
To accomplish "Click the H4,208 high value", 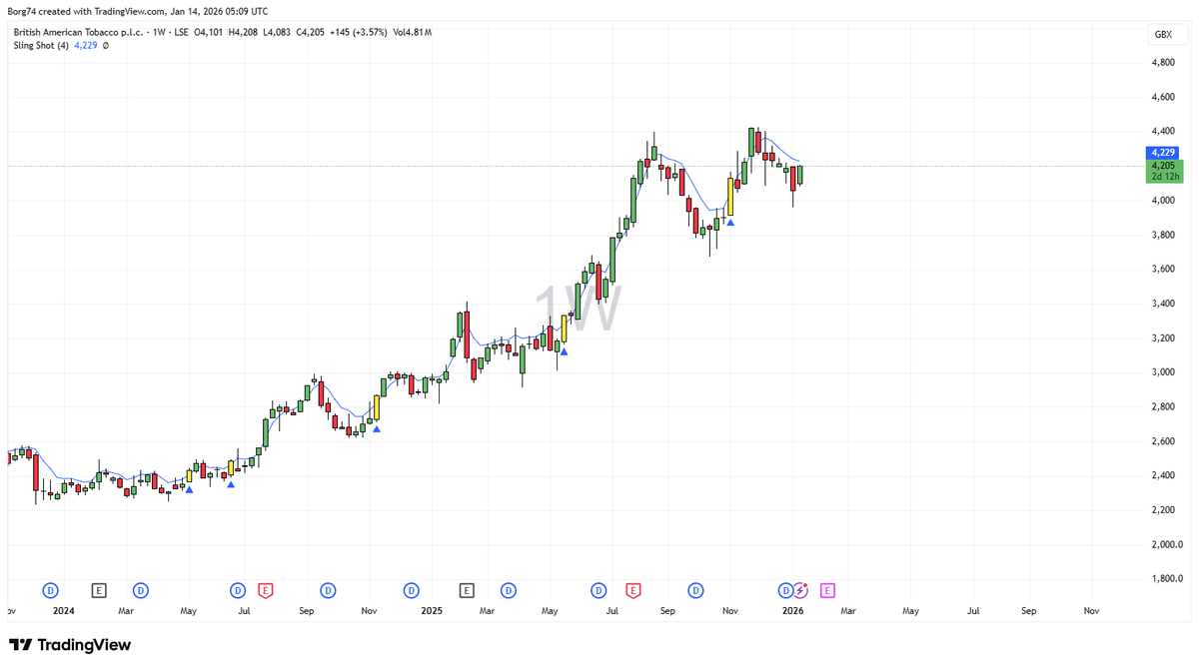I will [x=244, y=32].
